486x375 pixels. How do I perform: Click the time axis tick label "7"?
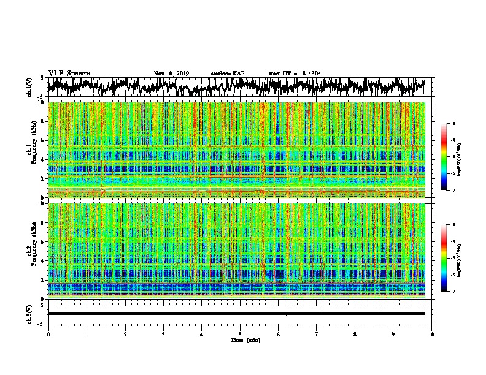(x=317, y=335)
